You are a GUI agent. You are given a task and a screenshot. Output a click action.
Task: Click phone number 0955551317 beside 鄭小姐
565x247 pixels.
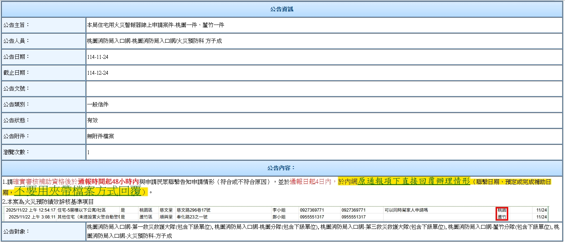point(312,217)
